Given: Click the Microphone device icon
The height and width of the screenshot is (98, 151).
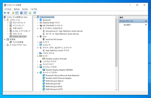Looking at the screenshot, I should click(44, 31).
